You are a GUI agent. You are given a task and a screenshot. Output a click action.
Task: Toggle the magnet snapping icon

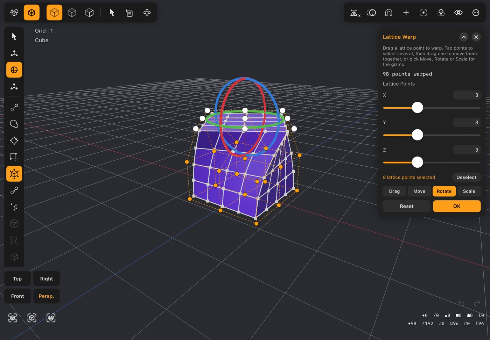tap(388, 13)
